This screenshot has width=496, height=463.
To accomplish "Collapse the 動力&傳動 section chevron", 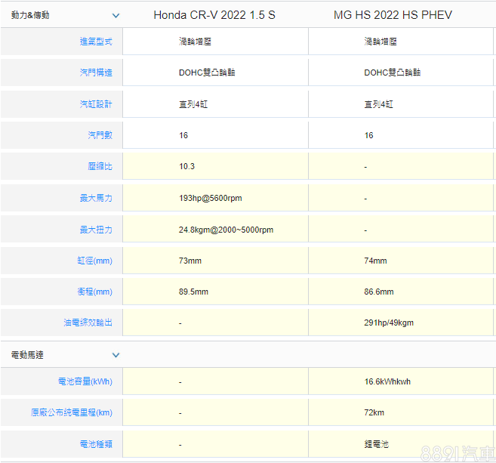I will tap(116, 15).
